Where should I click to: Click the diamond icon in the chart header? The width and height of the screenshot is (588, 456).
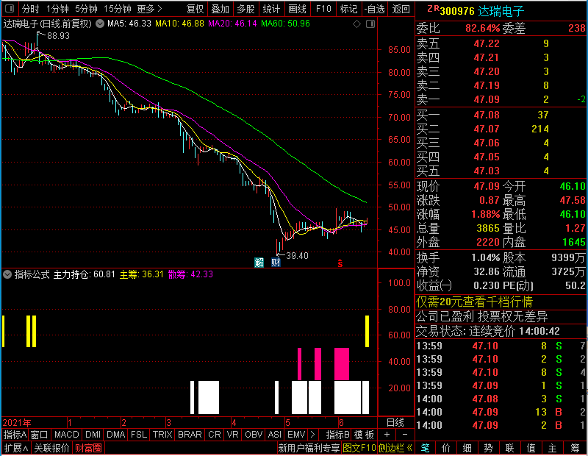[x=356, y=24]
